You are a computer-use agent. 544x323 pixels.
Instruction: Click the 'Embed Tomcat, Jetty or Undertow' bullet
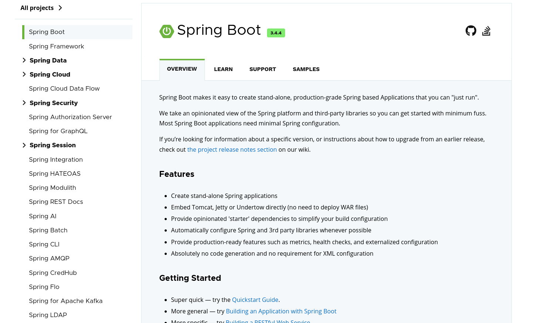[270, 207]
